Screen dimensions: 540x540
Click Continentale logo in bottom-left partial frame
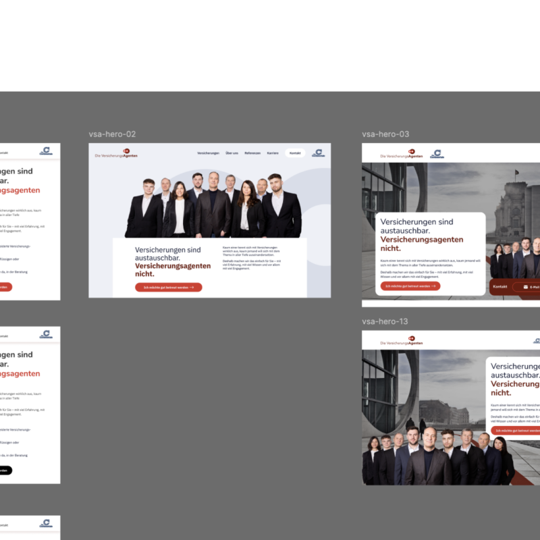click(46, 523)
